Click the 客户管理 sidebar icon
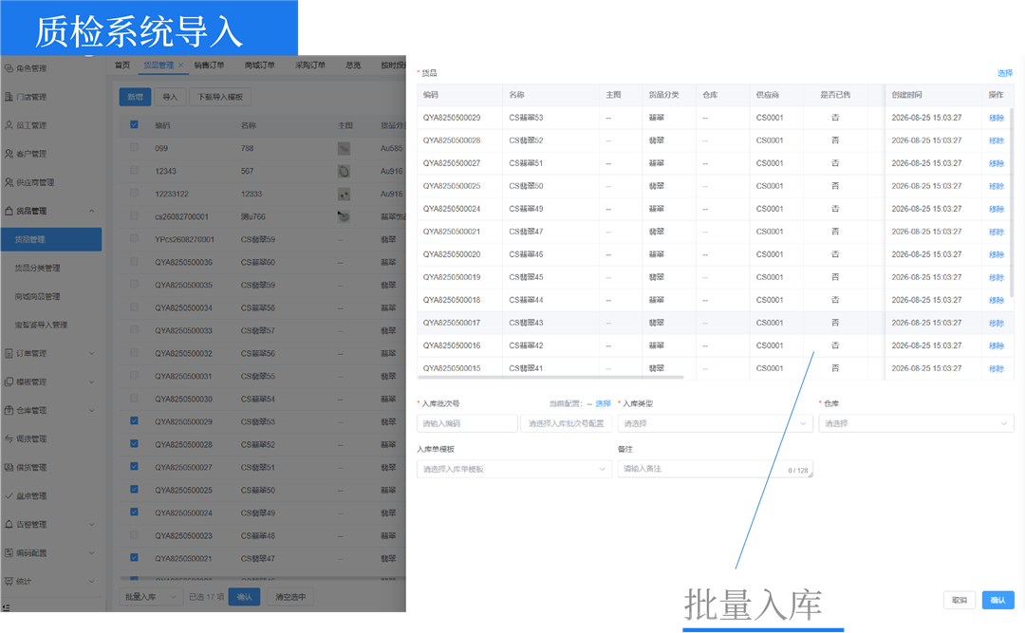Screen dimensions: 1025x633 9,154
